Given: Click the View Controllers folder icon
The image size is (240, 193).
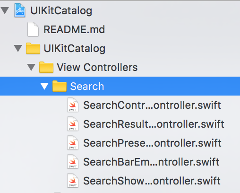Looking at the screenshot, I should pos(46,67).
